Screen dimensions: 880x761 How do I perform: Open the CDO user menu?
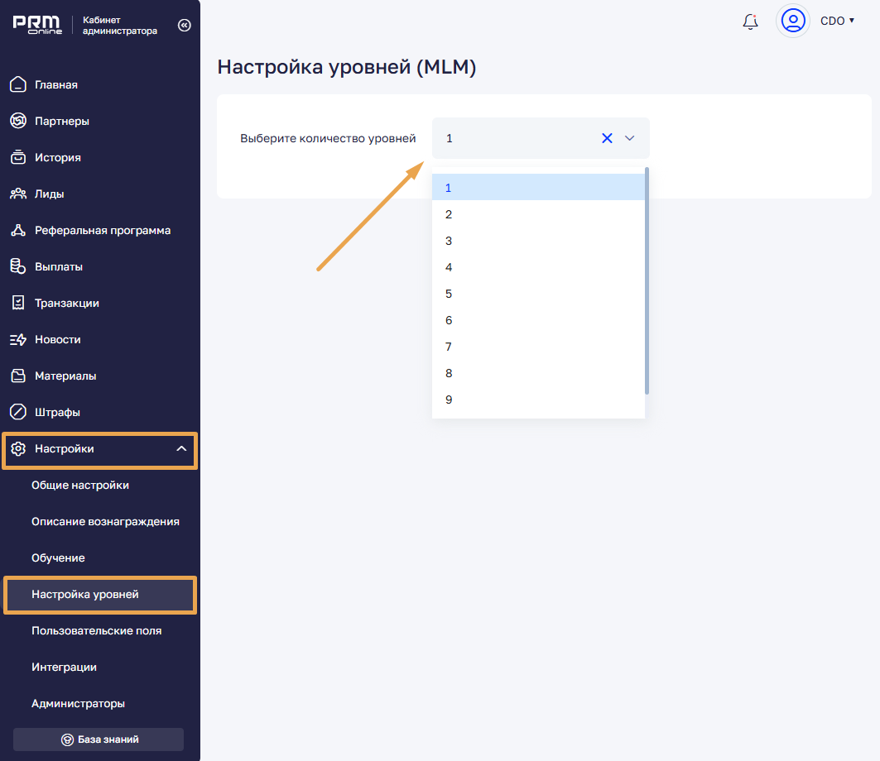click(x=837, y=21)
